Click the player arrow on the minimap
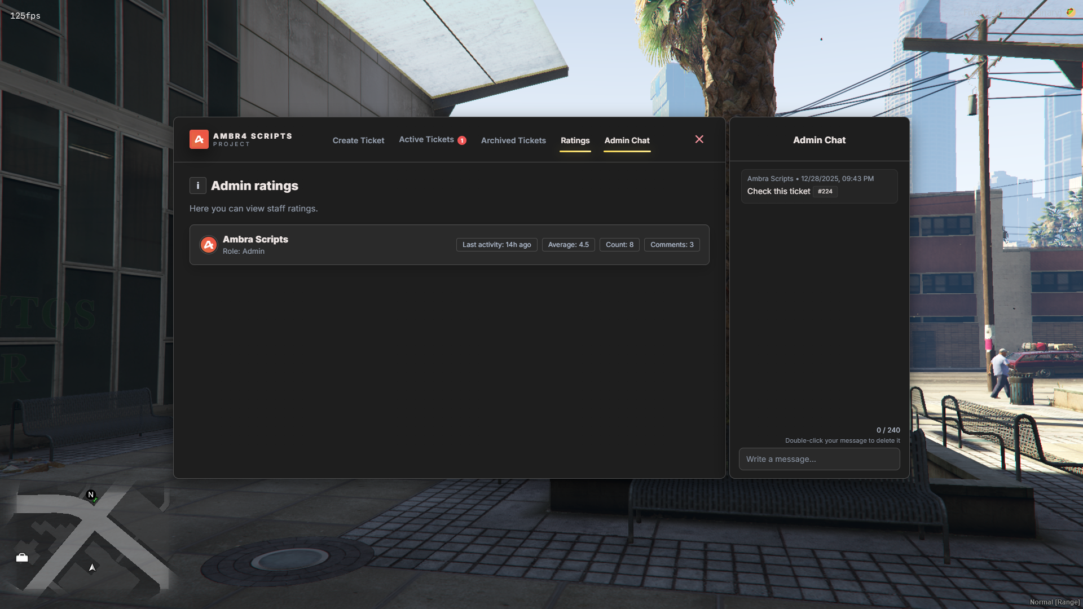1083x609 pixels. [92, 567]
